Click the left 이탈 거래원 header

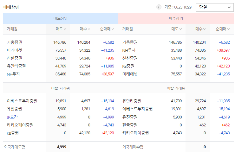(60, 88)
